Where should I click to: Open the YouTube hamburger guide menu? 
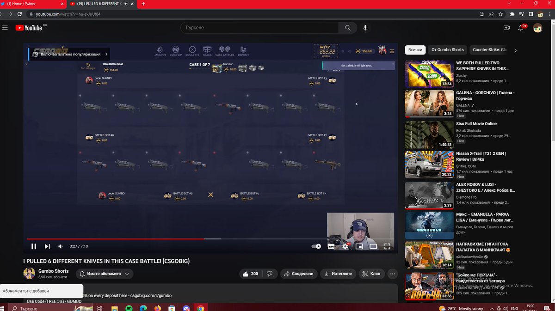(x=5, y=28)
